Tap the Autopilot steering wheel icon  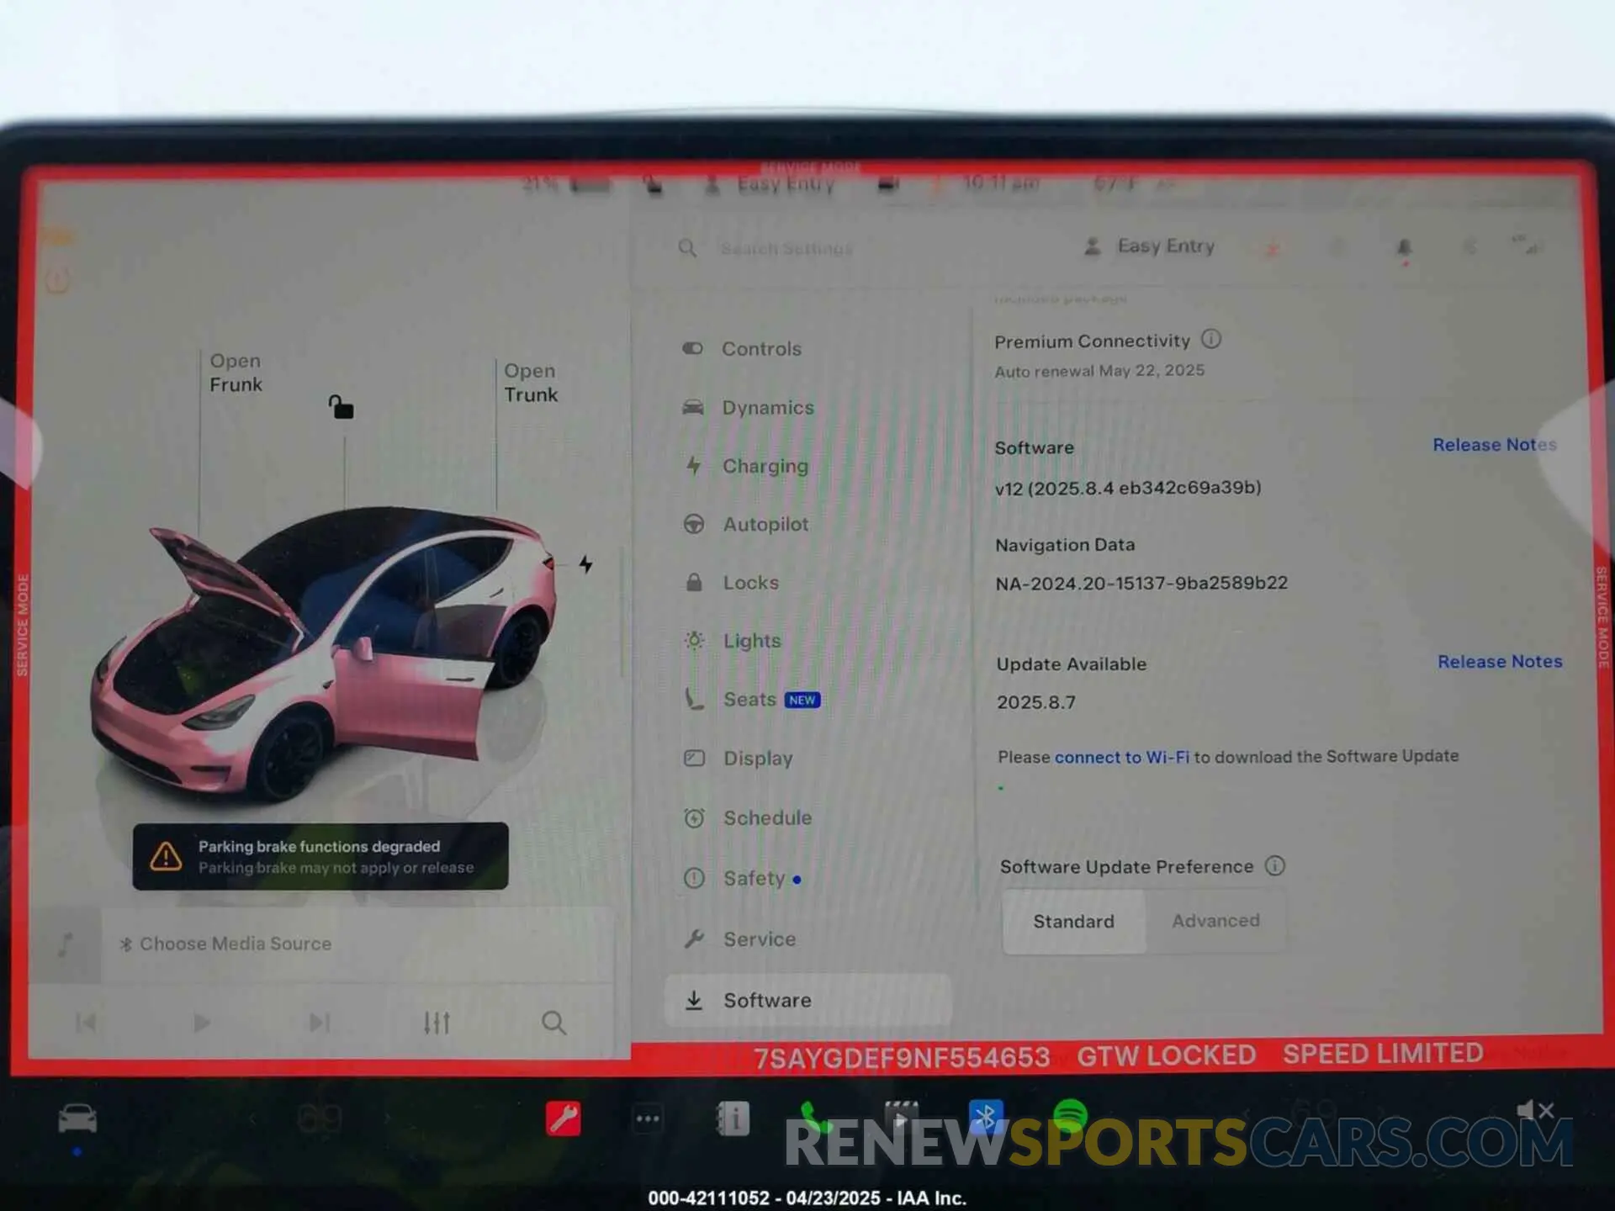[694, 524]
